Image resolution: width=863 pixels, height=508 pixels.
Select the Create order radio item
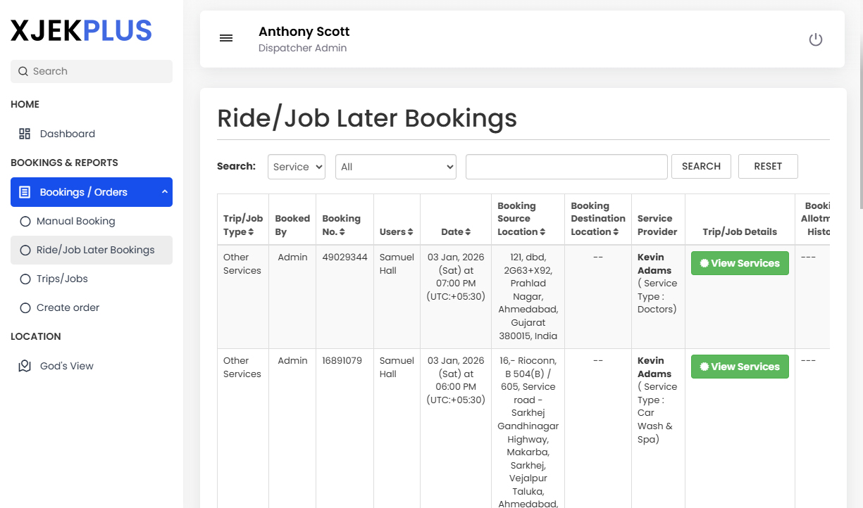(x=27, y=307)
